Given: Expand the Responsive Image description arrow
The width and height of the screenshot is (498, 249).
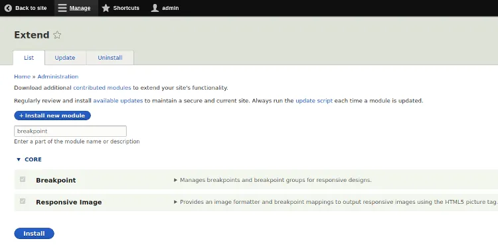Looking at the screenshot, I should (x=175, y=202).
